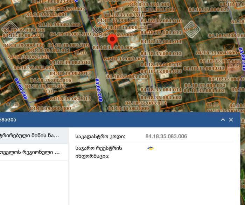Open the public registry information icon
245x205 pixels.
click(150, 148)
